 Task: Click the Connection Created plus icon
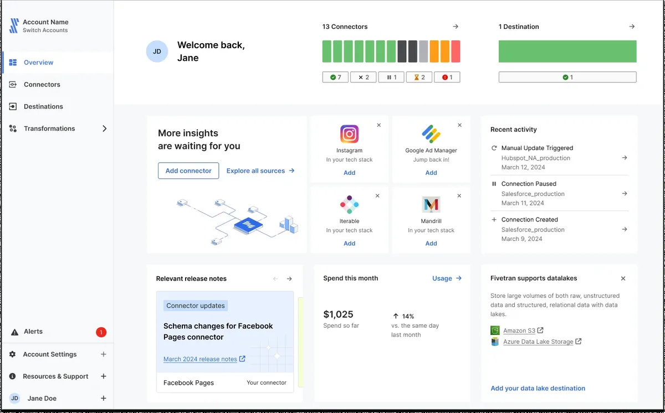tap(494, 219)
